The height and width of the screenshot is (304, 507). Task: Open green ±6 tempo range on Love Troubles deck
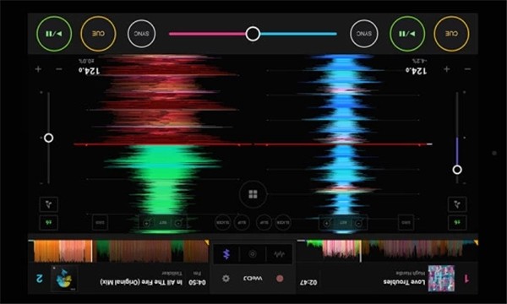(457, 222)
